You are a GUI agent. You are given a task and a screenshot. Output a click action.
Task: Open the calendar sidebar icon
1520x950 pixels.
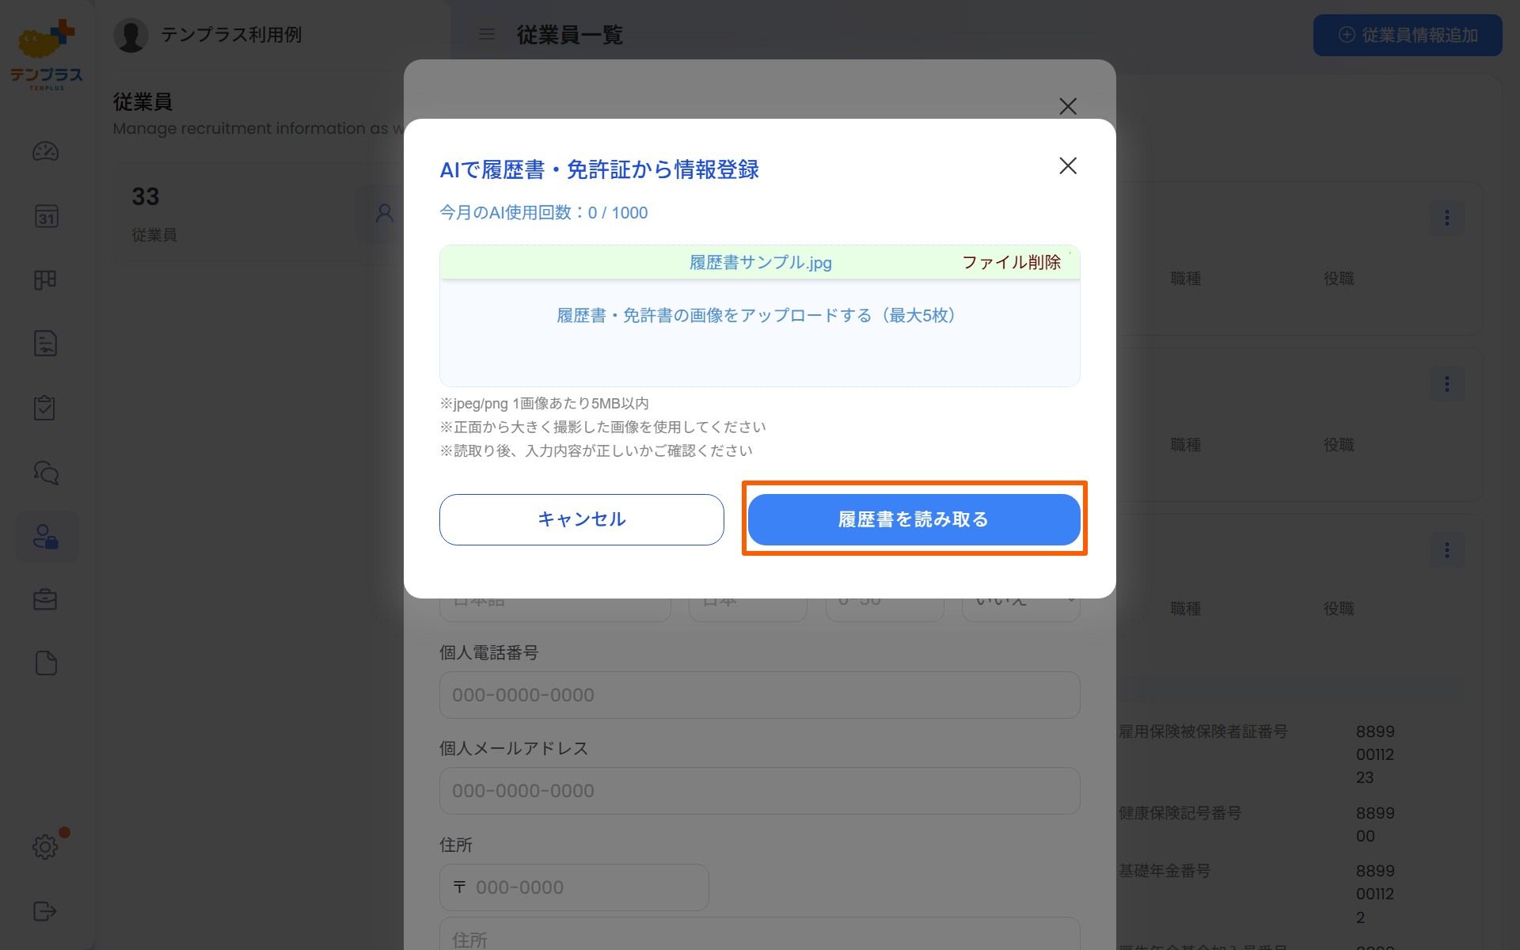click(x=46, y=216)
